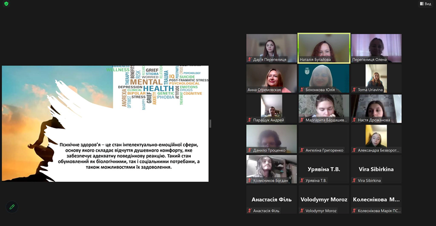Image resolution: width=436 pixels, height=226 pixels.
Task: Click the shared mental health slide
Action: pyautogui.click(x=105, y=124)
